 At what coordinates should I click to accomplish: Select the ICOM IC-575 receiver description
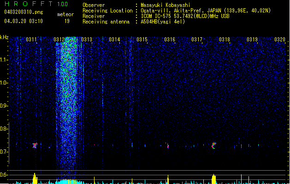click(x=185, y=16)
